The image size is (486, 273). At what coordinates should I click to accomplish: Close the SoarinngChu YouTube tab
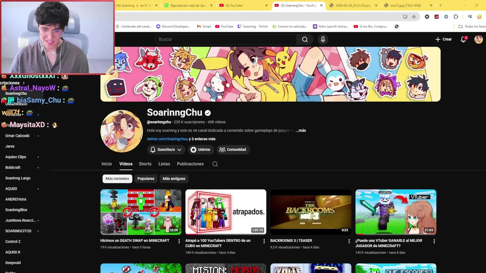pos(321,6)
